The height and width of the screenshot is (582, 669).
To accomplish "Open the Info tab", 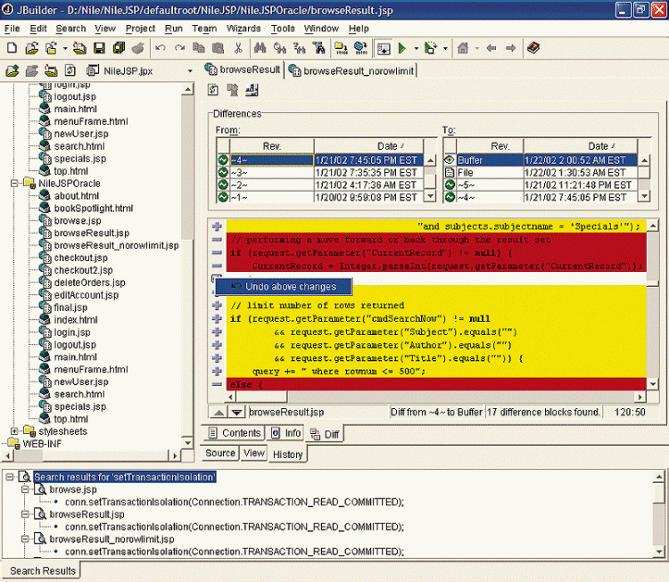I will click(285, 433).
